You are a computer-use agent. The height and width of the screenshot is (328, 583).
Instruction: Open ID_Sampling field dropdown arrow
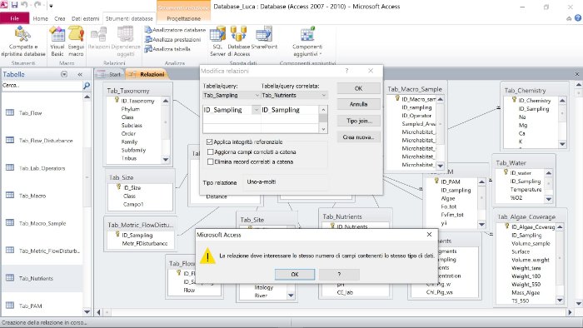256,110
